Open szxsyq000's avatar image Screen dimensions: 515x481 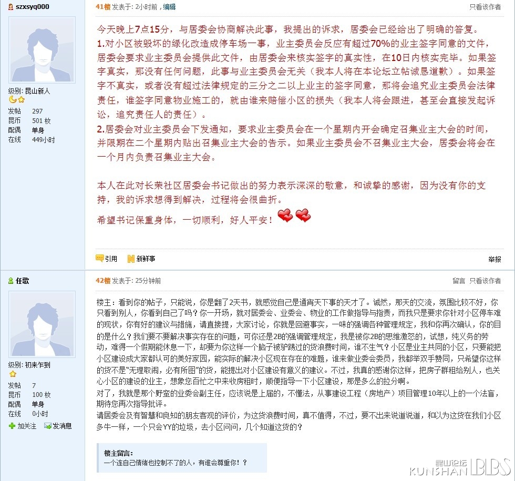point(42,49)
